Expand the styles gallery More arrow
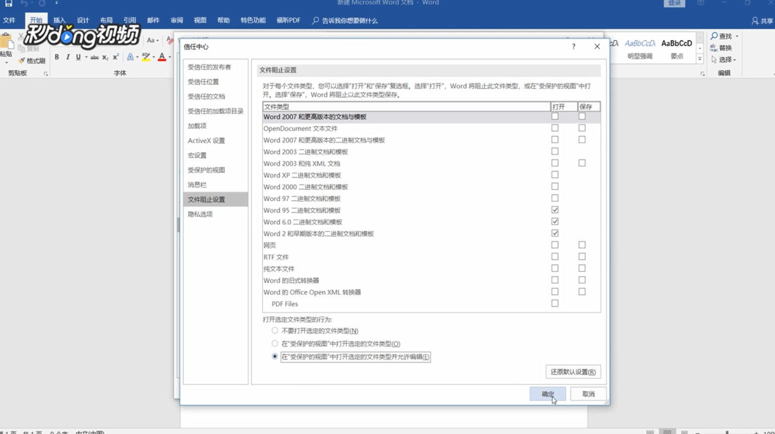 [x=700, y=59]
